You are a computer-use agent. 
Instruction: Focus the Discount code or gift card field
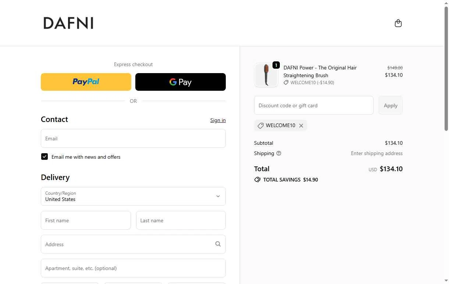[314, 105]
